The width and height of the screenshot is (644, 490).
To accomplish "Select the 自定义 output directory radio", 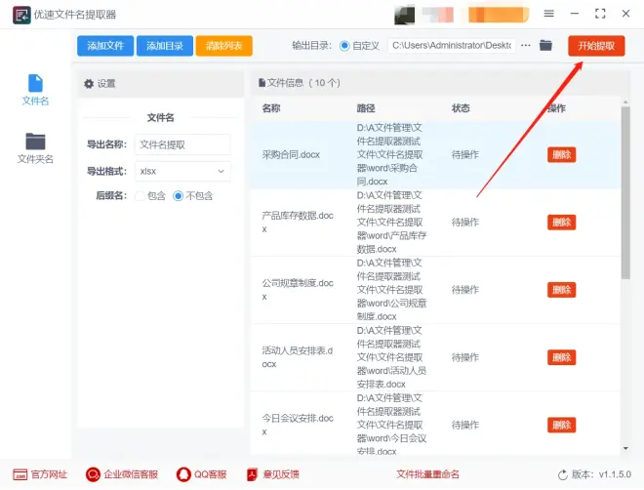I will click(343, 46).
